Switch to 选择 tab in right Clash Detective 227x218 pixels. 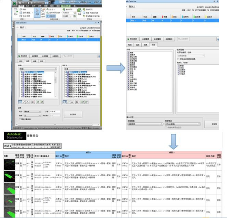coord(138,45)
